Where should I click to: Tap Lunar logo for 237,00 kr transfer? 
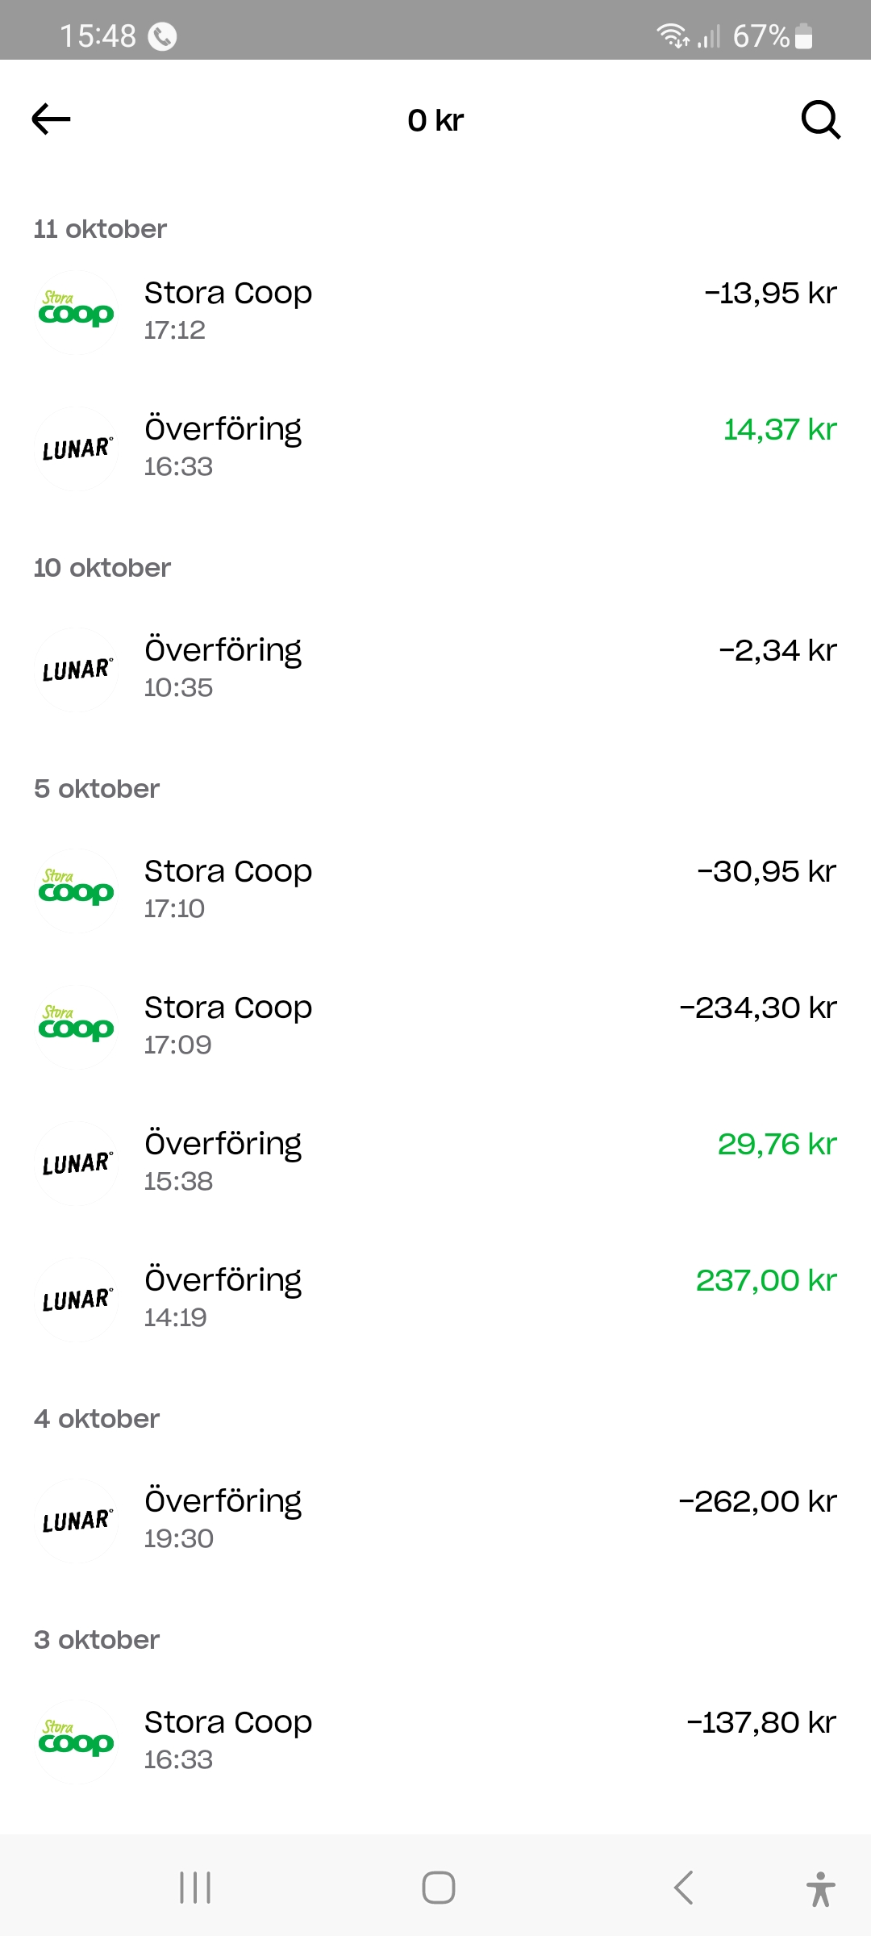coord(77,1300)
